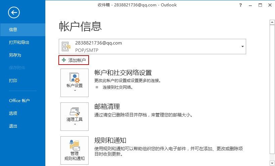Click the 连接到社交网络 link

(118, 87)
